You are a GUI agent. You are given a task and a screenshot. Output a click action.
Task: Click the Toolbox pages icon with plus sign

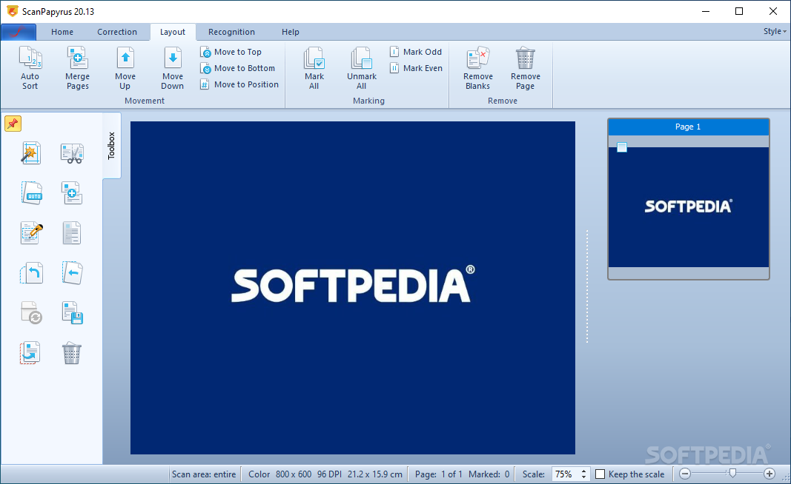point(72,193)
